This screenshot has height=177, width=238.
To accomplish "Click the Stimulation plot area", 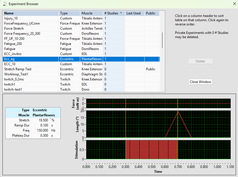I will (158, 150).
